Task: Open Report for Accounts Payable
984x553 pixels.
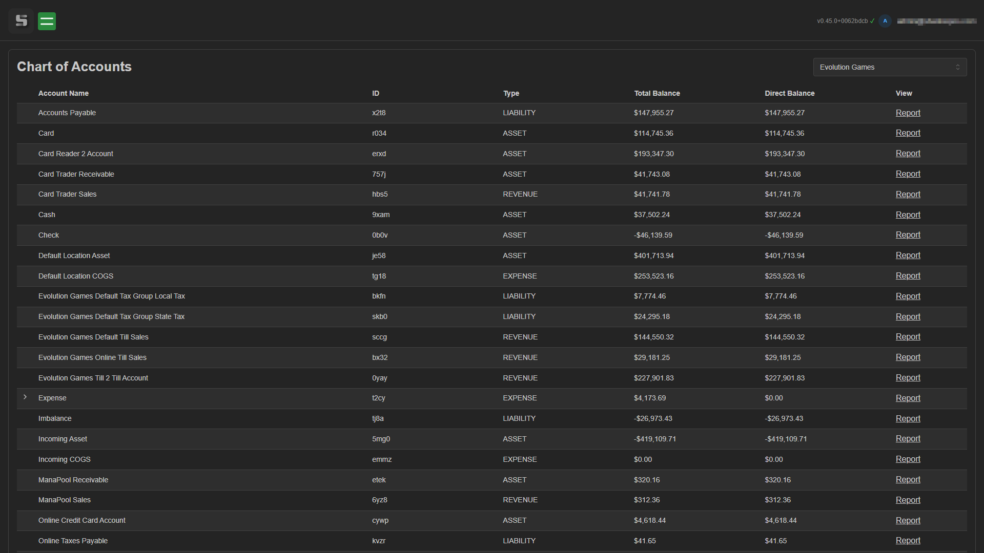Action: 908,113
